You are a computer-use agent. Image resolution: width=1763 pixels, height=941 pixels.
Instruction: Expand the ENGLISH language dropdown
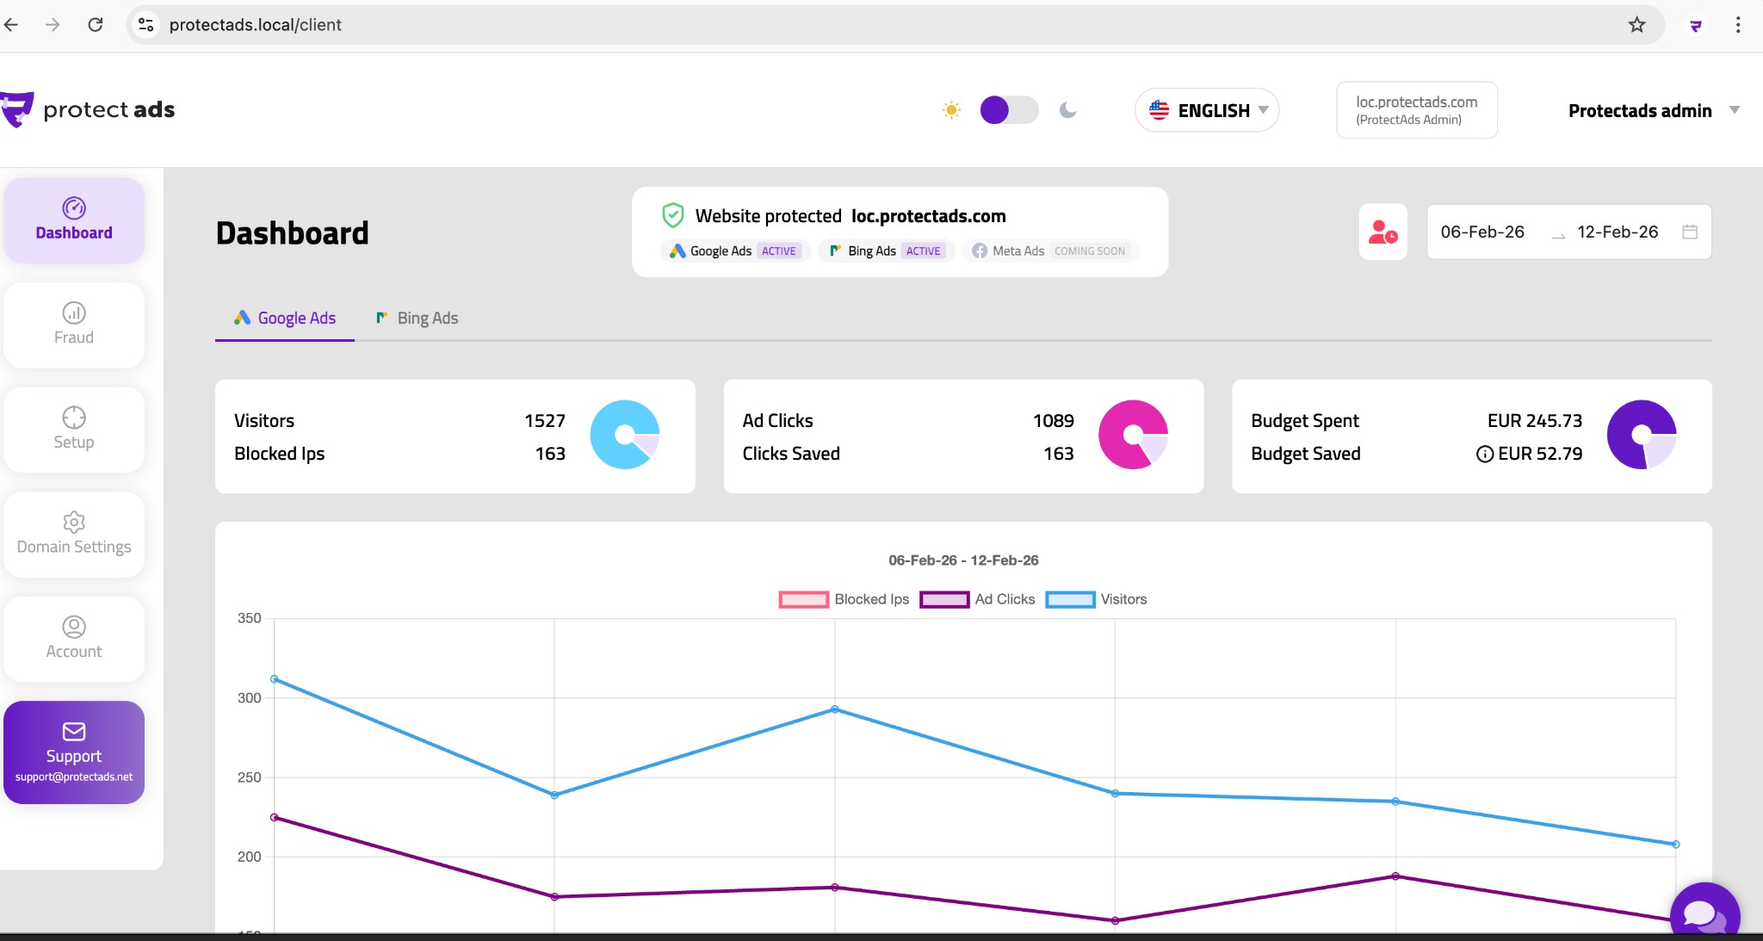(1205, 110)
